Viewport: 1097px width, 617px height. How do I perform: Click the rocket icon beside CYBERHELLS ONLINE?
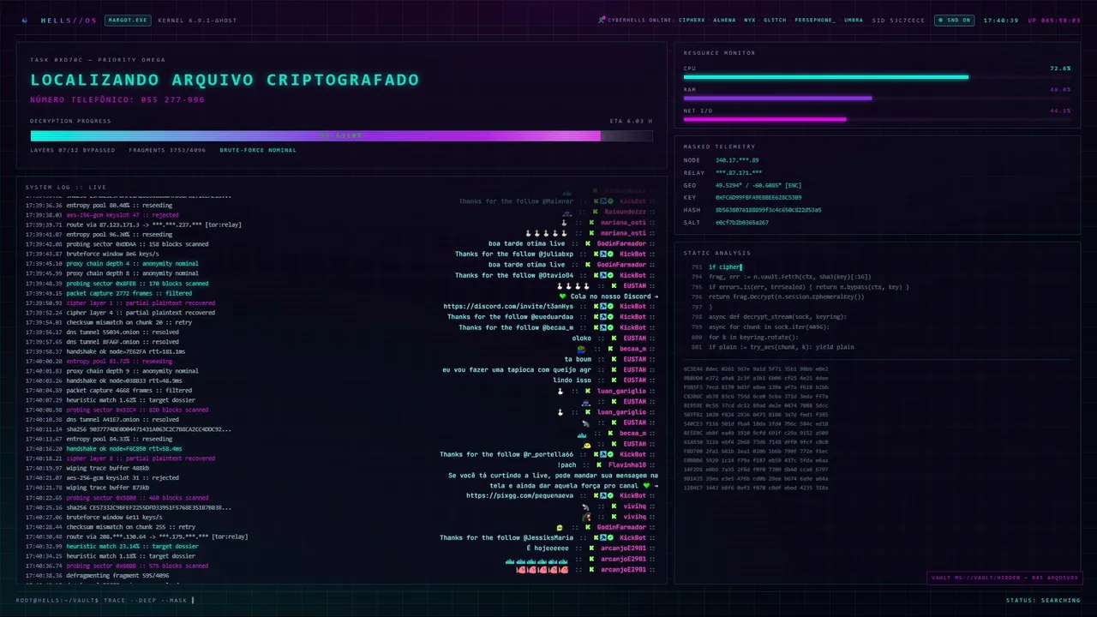(x=602, y=20)
